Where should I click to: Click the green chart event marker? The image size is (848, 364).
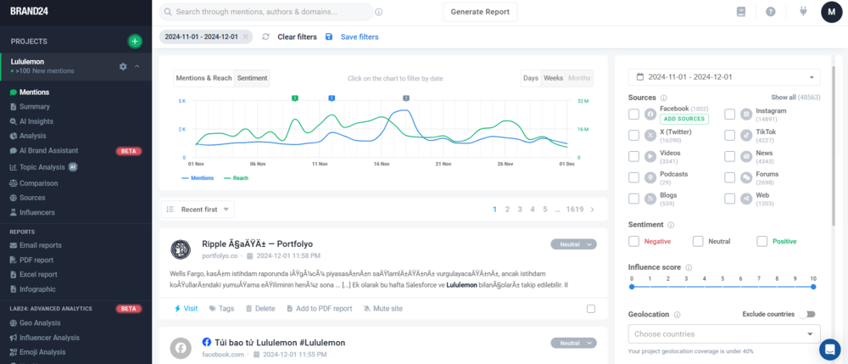(295, 98)
